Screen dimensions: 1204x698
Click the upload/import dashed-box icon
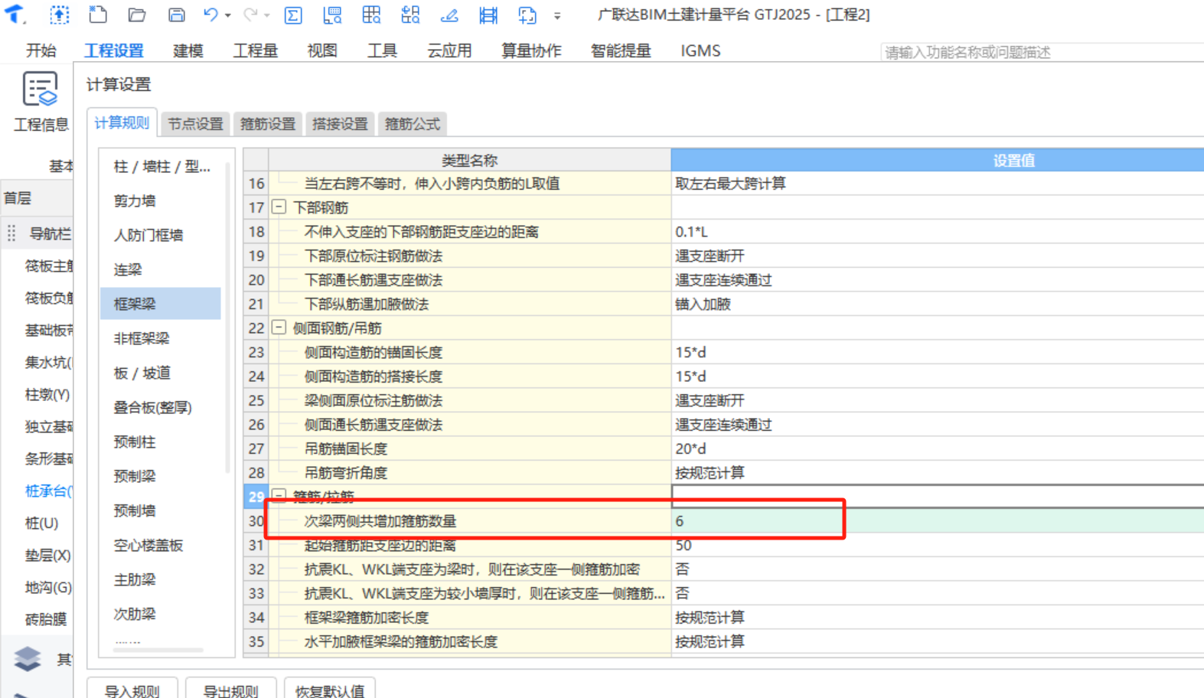59,15
